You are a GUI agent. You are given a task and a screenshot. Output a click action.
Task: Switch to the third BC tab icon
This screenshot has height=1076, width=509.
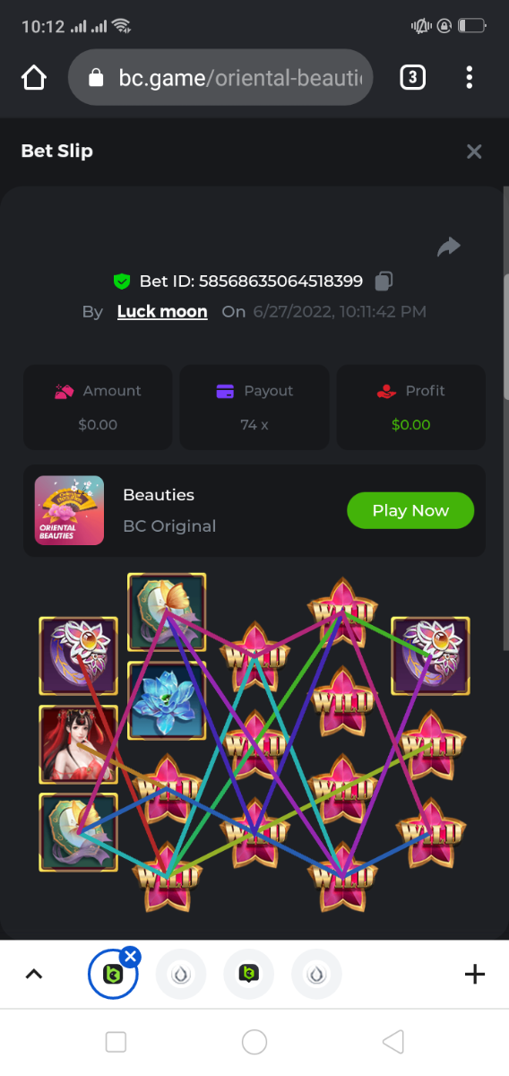click(249, 974)
